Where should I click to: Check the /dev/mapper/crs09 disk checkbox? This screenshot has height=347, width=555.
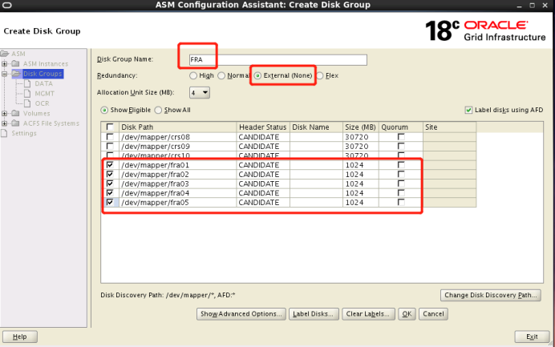[x=110, y=146]
